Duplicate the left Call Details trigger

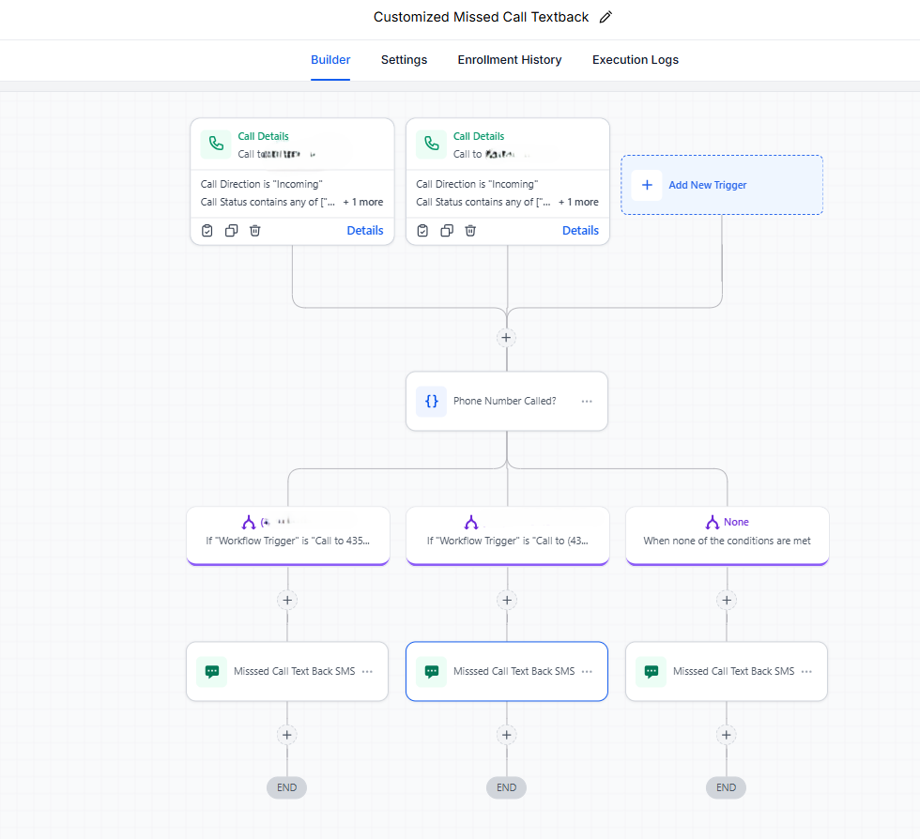pos(231,231)
